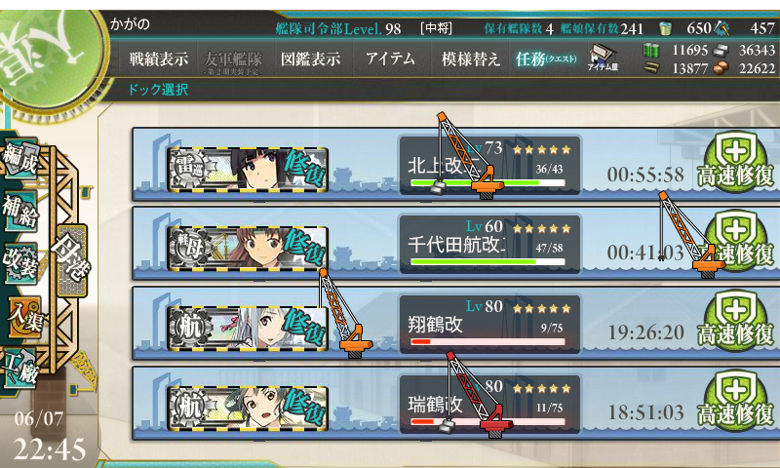Open the 工廠 factory menu icon
Screen dimensions: 780x468
tap(19, 368)
